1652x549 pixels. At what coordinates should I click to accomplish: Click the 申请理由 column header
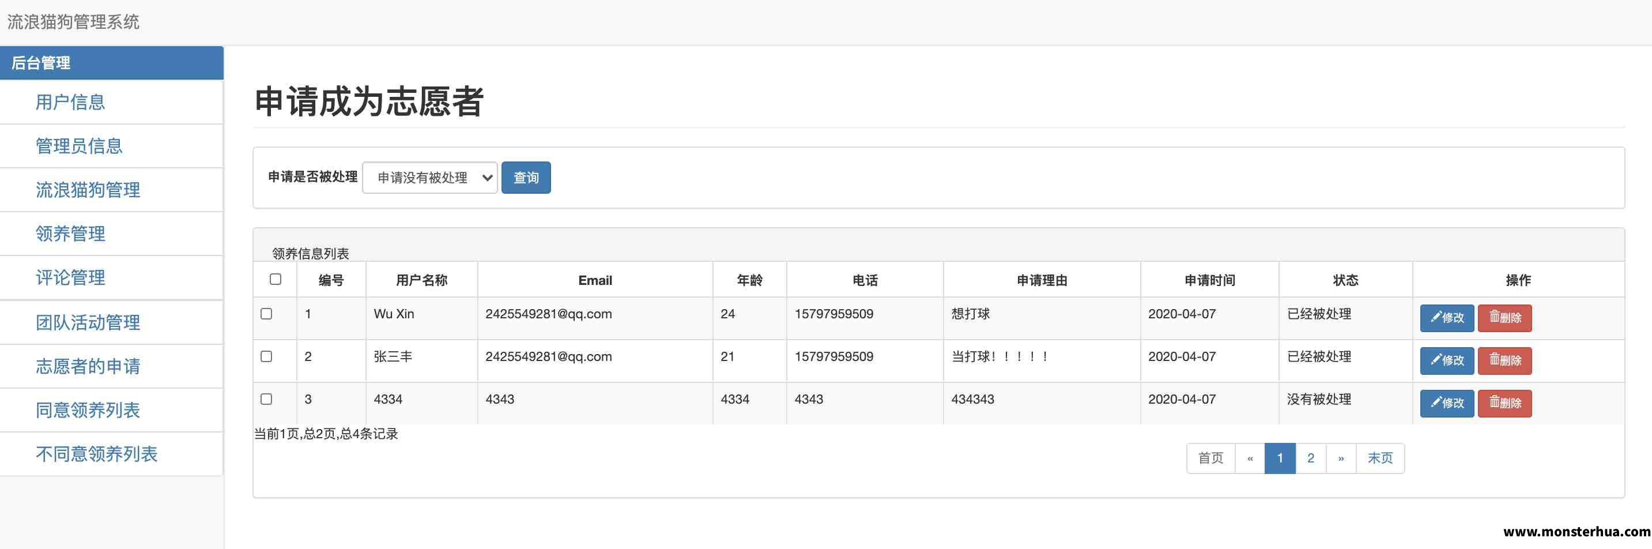(x=1042, y=280)
